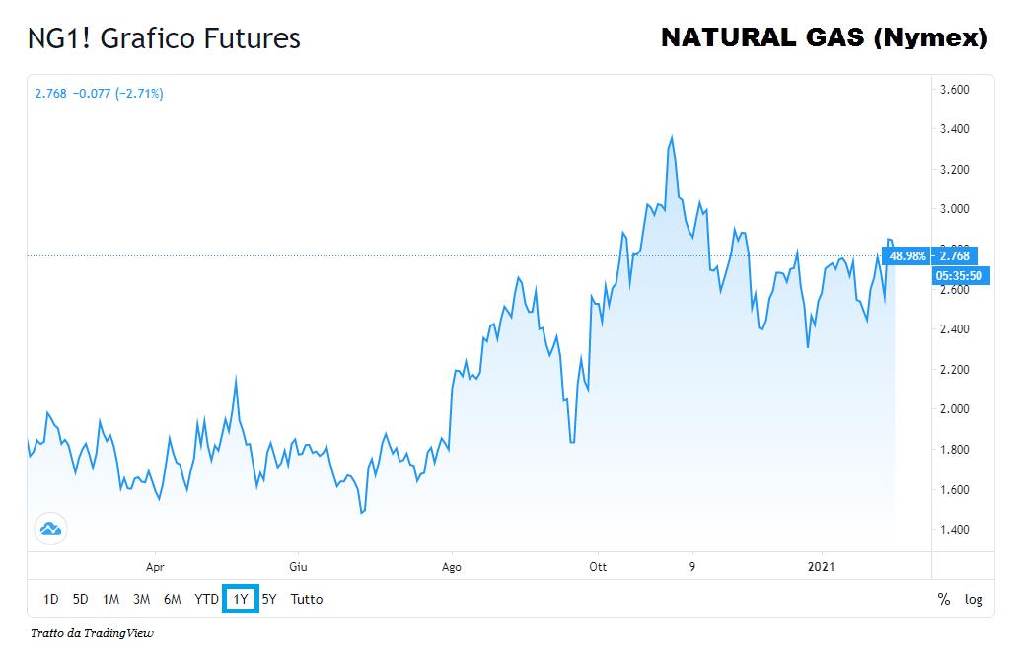
Task: Click the TradingView cloud logo icon
Action: (50, 529)
